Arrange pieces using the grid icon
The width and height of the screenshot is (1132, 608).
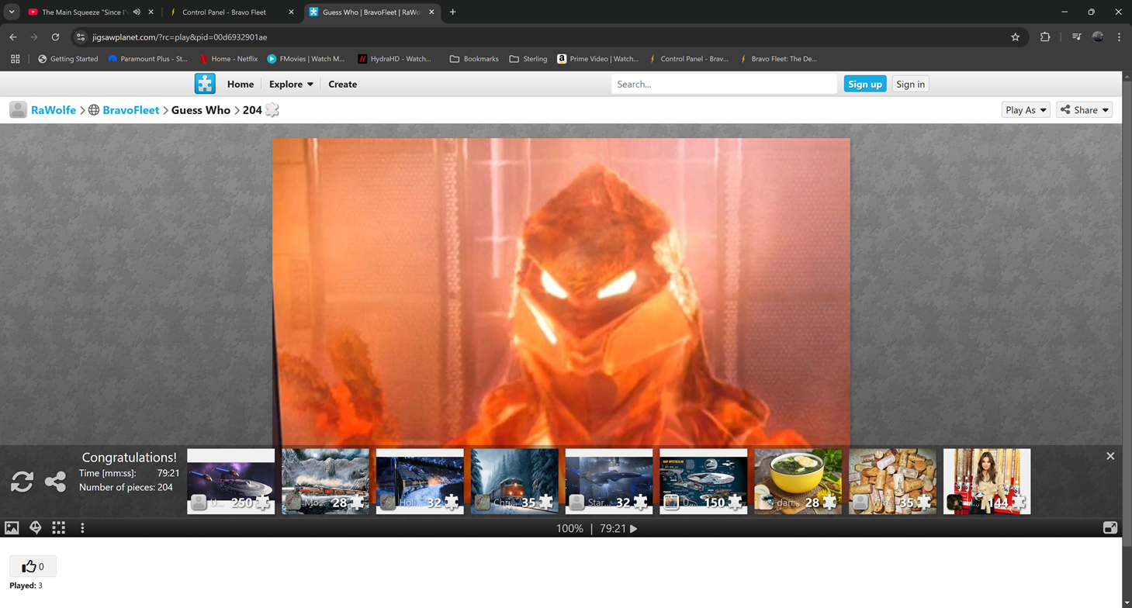coord(58,528)
